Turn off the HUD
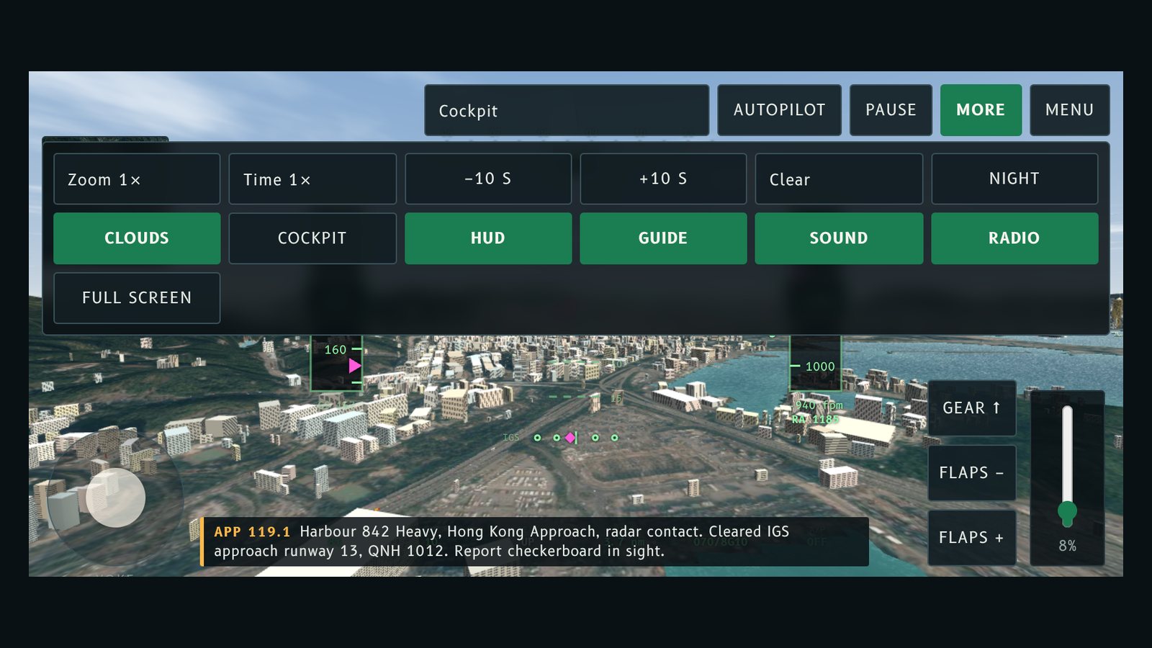The height and width of the screenshot is (648, 1152). click(488, 238)
